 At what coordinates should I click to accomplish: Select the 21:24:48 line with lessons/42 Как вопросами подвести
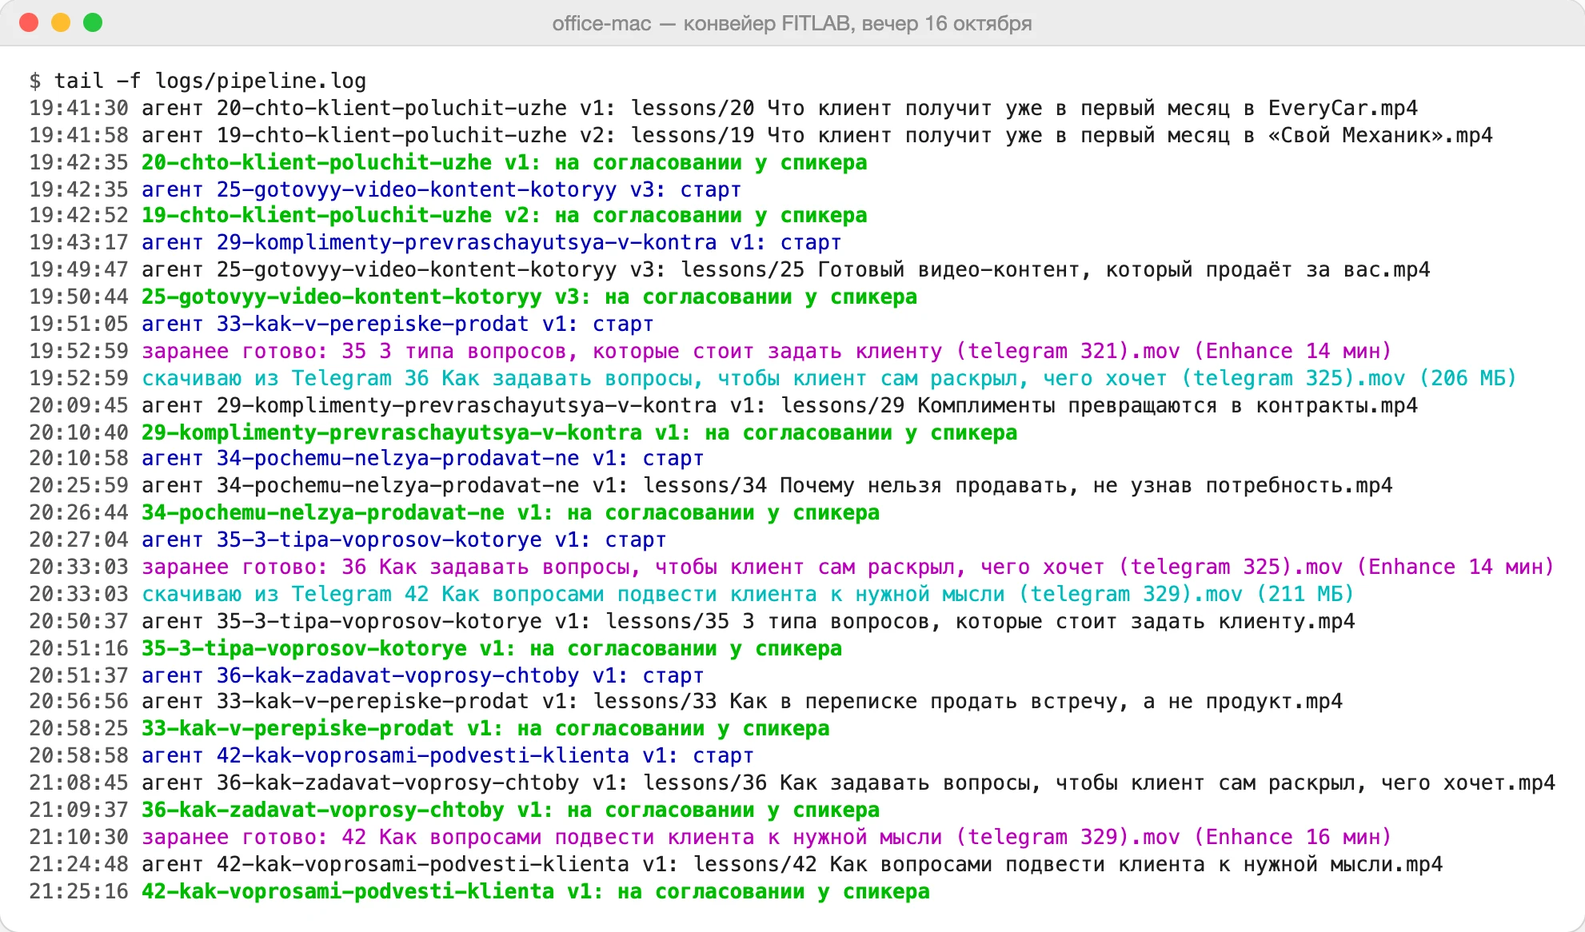[x=737, y=864]
